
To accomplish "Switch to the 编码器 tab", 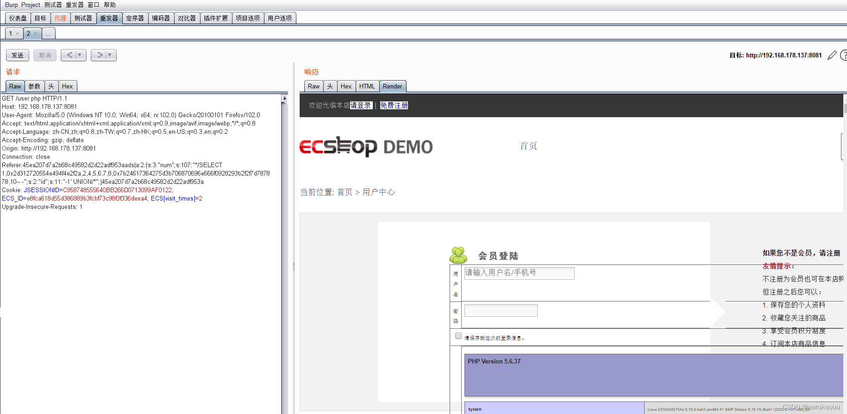I will (161, 18).
